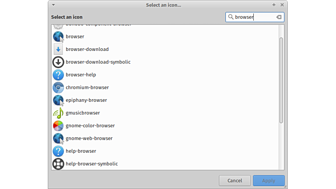Select the gnome-web-browser icon

click(58, 139)
